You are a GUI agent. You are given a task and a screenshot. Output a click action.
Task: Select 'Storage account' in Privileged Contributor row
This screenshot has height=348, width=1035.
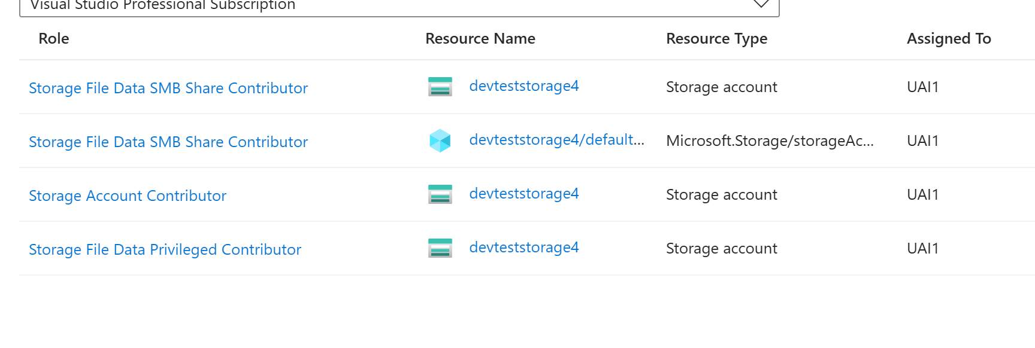(x=721, y=249)
